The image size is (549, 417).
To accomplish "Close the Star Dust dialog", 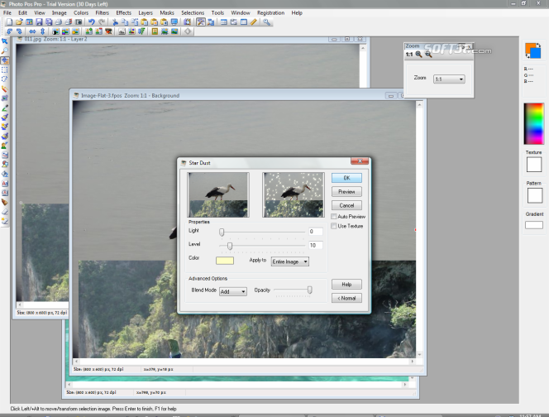I will [x=360, y=161].
